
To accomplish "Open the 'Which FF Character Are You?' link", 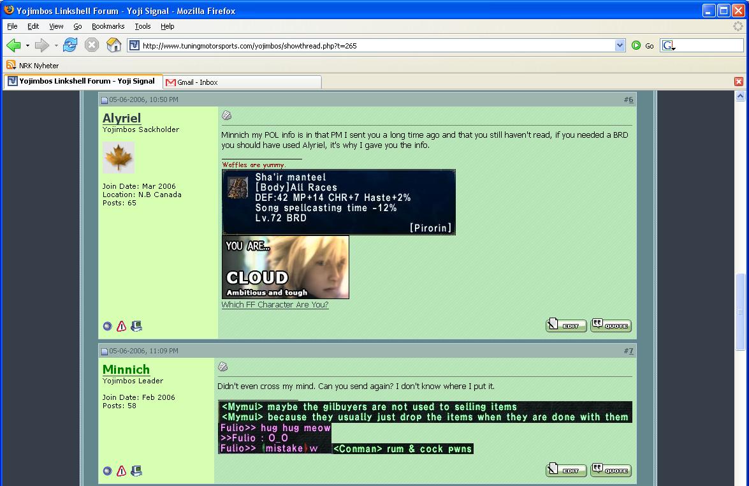I will tap(275, 305).
